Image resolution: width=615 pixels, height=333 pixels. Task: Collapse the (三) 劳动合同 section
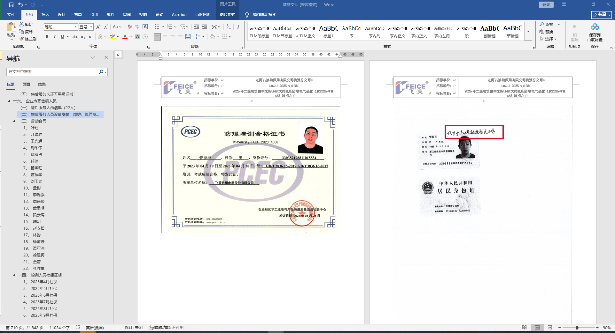(14, 121)
